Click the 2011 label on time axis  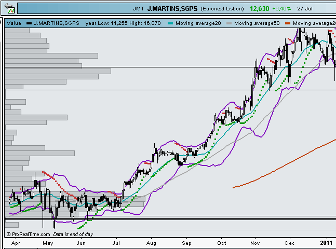(x=326, y=243)
